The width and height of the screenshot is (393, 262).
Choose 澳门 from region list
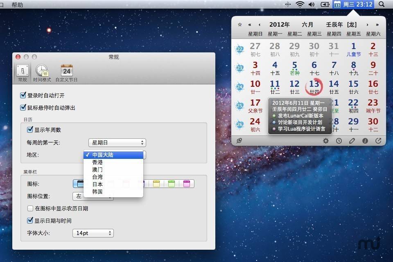pyautogui.click(x=113, y=169)
